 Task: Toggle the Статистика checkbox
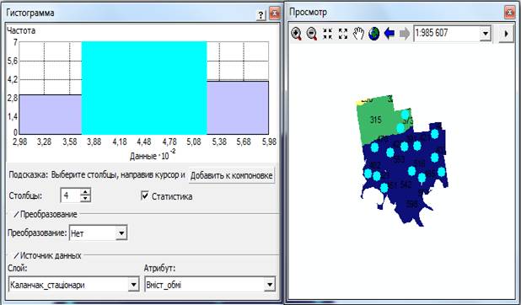click(145, 195)
